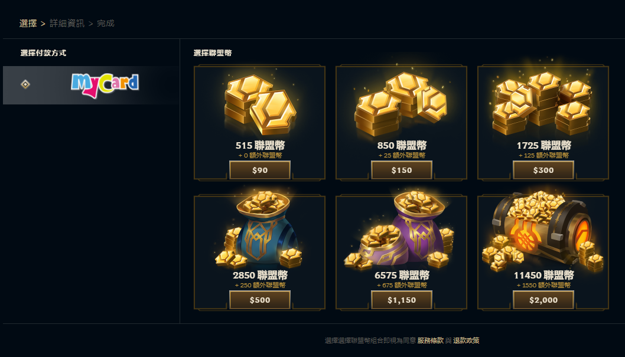Click the MyCard logo
This screenshot has width=625, height=357.
(x=105, y=85)
